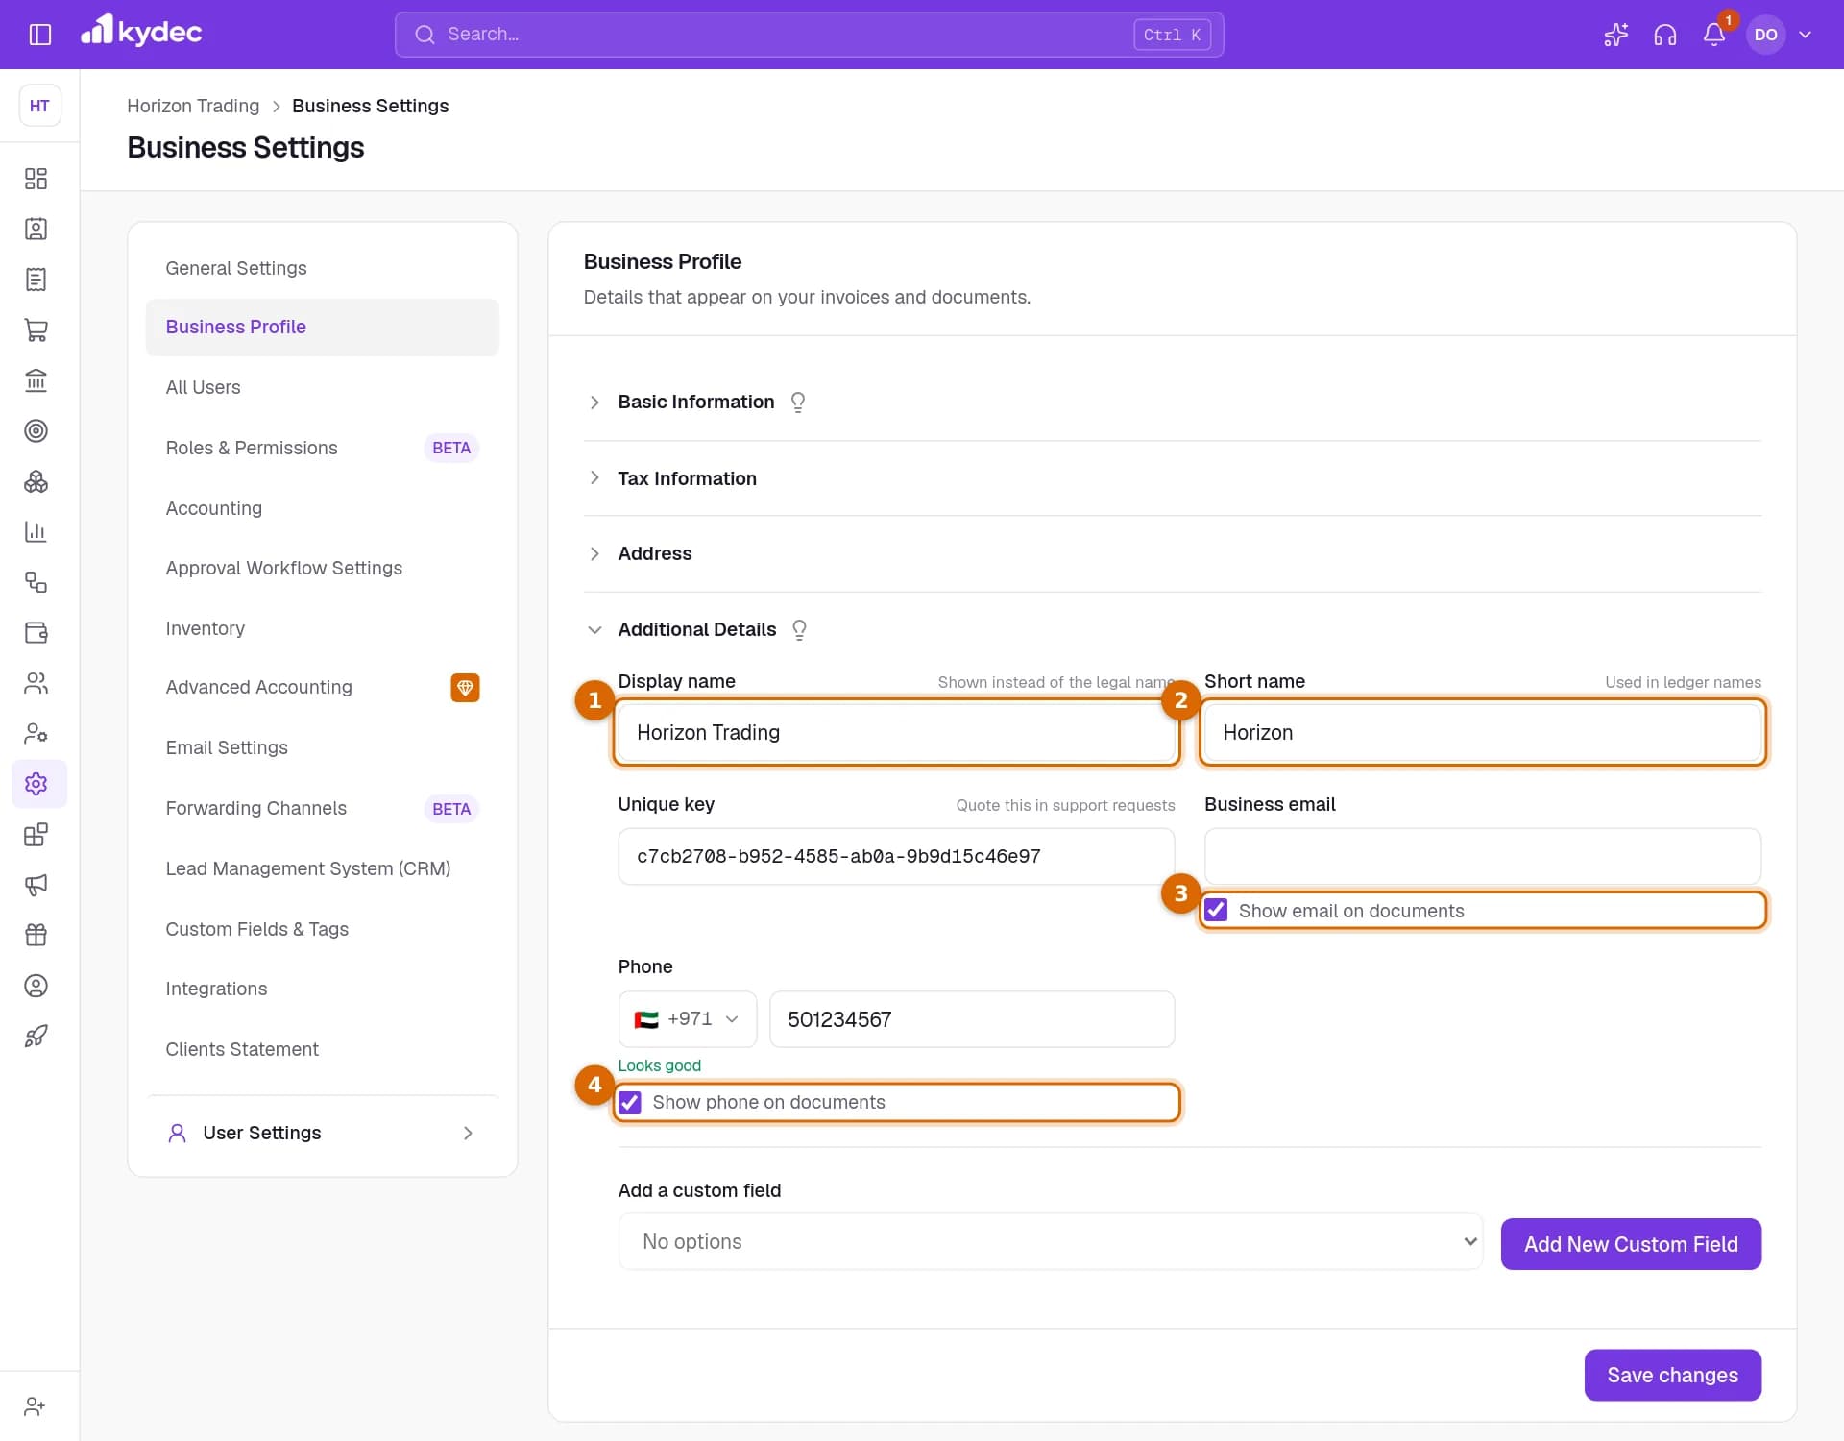The image size is (1844, 1441).
Task: Click the Display name field
Action: click(896, 733)
